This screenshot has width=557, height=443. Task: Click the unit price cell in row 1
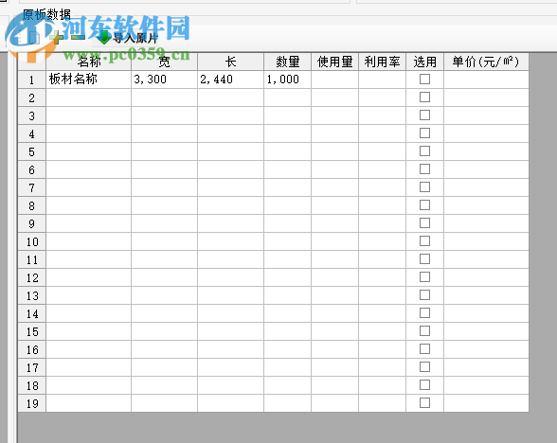(486, 80)
